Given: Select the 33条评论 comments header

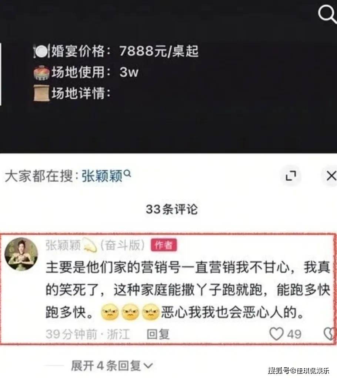Looking at the screenshot, I should [x=171, y=209].
